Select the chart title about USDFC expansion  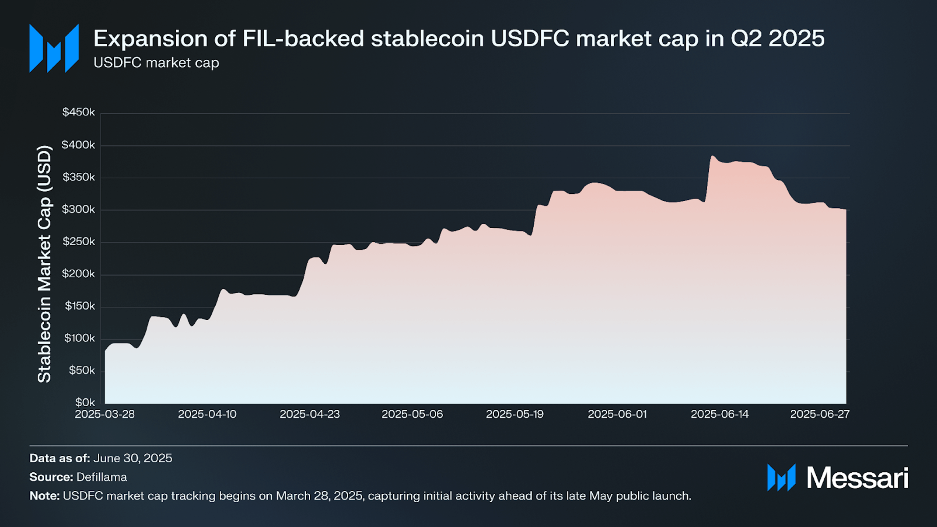(459, 38)
